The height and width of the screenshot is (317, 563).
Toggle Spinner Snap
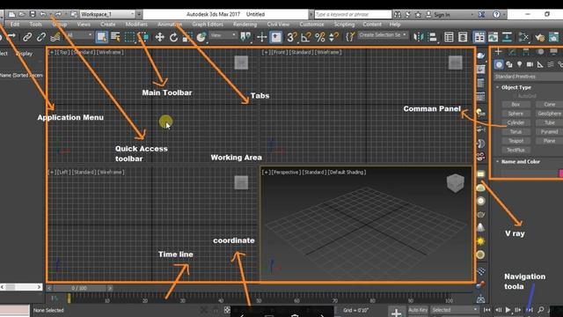[x=333, y=37]
